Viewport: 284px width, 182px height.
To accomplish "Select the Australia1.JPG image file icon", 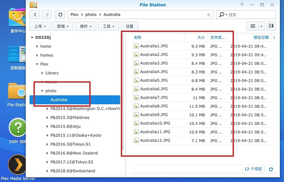I will click(x=136, y=46).
